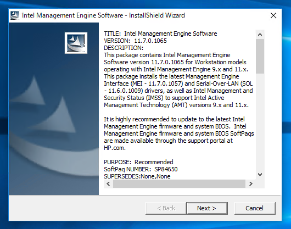Cancel the installation wizard
The image size is (291, 229).
point(255,208)
